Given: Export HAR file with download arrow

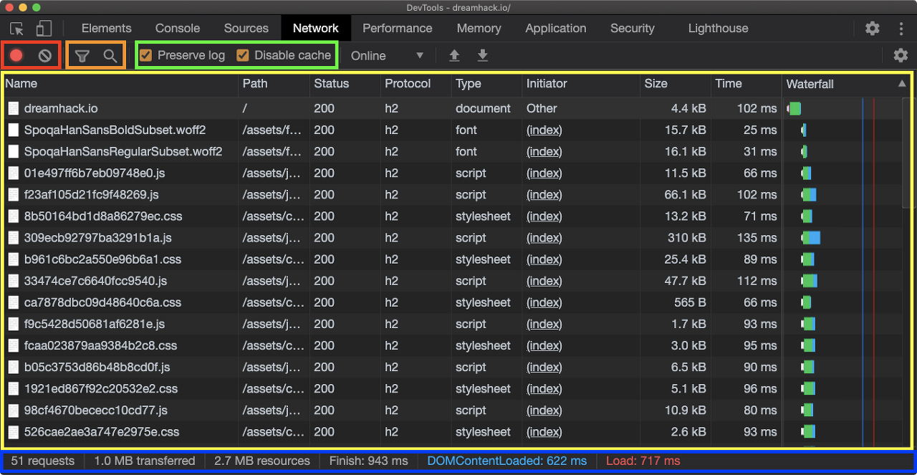Looking at the screenshot, I should tap(483, 56).
